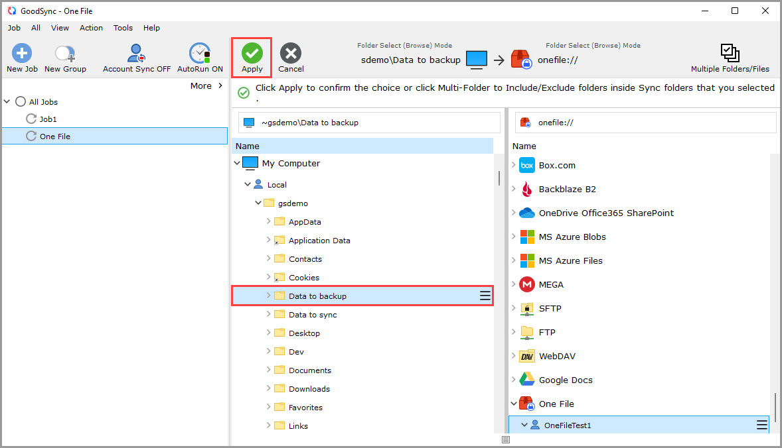
Task: Select the Local user icon
Action: pyautogui.click(x=258, y=184)
